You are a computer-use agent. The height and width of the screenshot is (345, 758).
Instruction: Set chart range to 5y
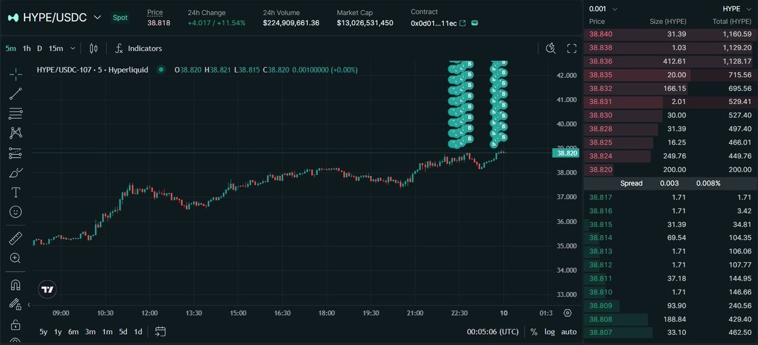click(43, 332)
